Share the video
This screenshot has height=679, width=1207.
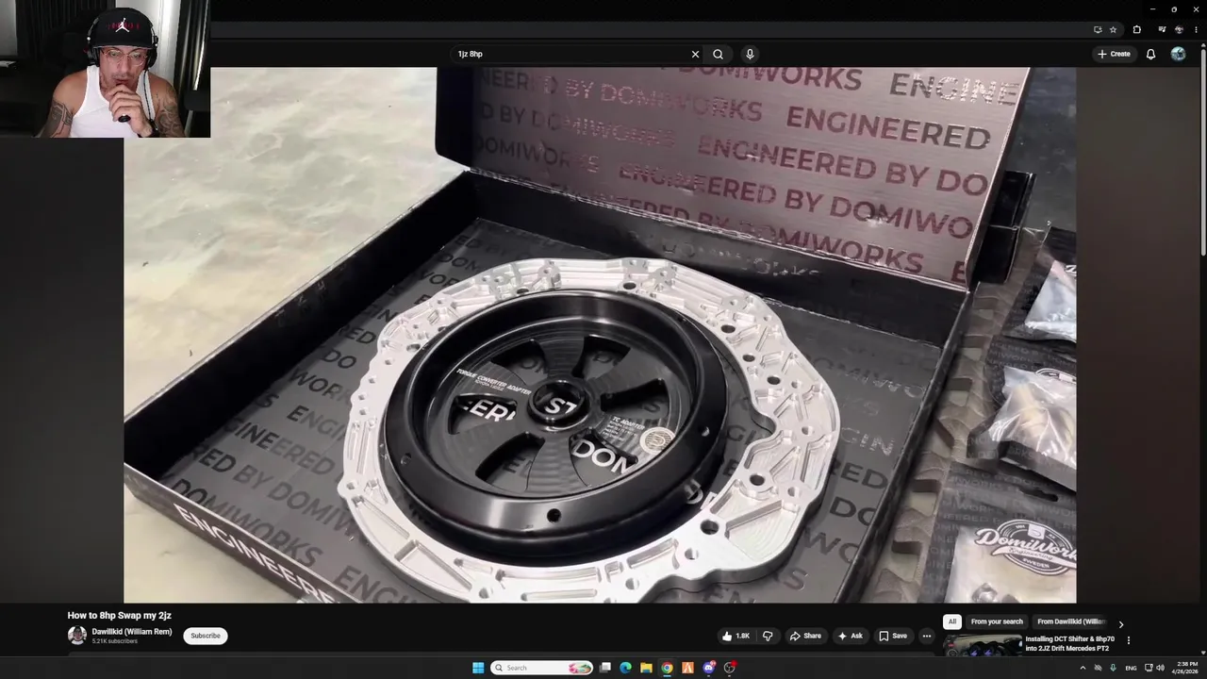point(805,636)
